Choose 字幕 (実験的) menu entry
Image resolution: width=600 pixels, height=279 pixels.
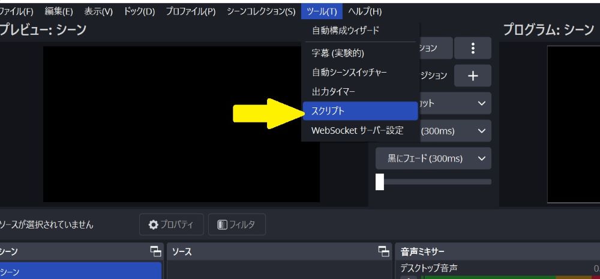point(360,53)
